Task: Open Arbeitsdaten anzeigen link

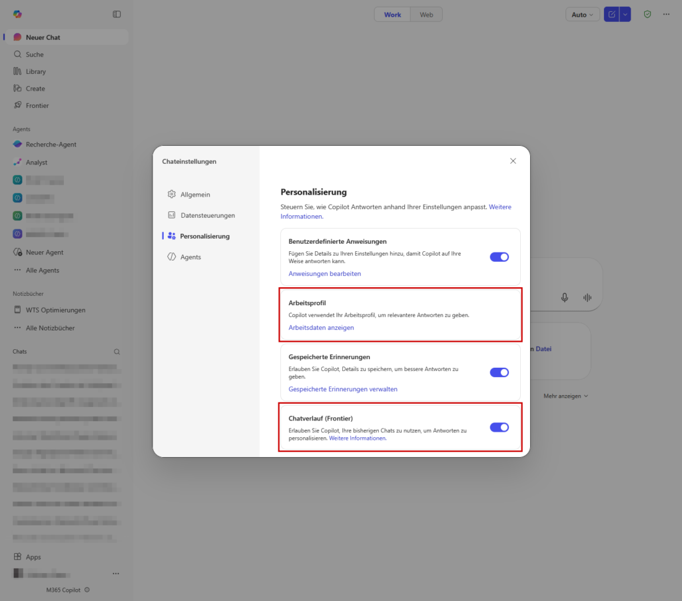Action: (321, 328)
